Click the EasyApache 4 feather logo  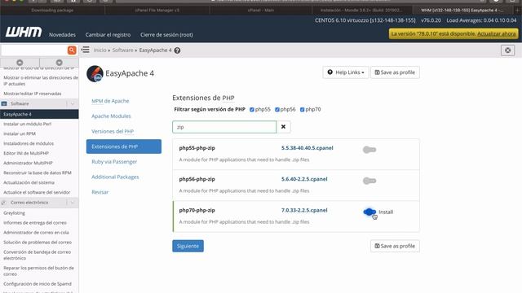(x=95, y=73)
